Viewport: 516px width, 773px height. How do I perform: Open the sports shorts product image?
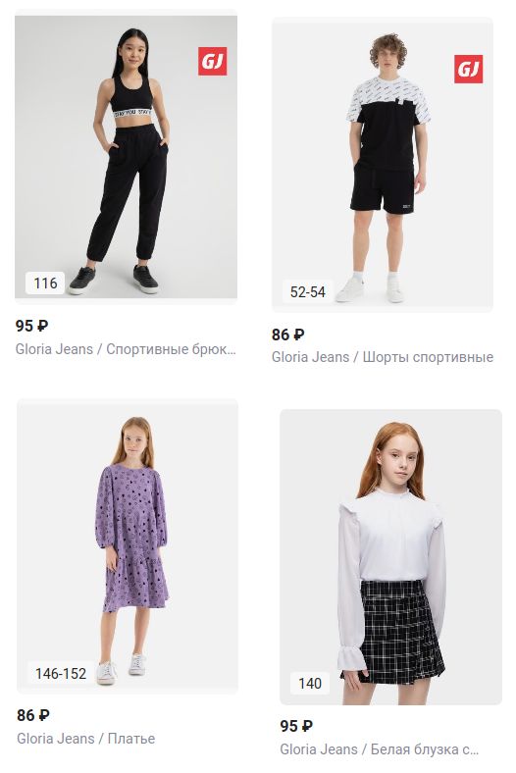click(x=383, y=164)
